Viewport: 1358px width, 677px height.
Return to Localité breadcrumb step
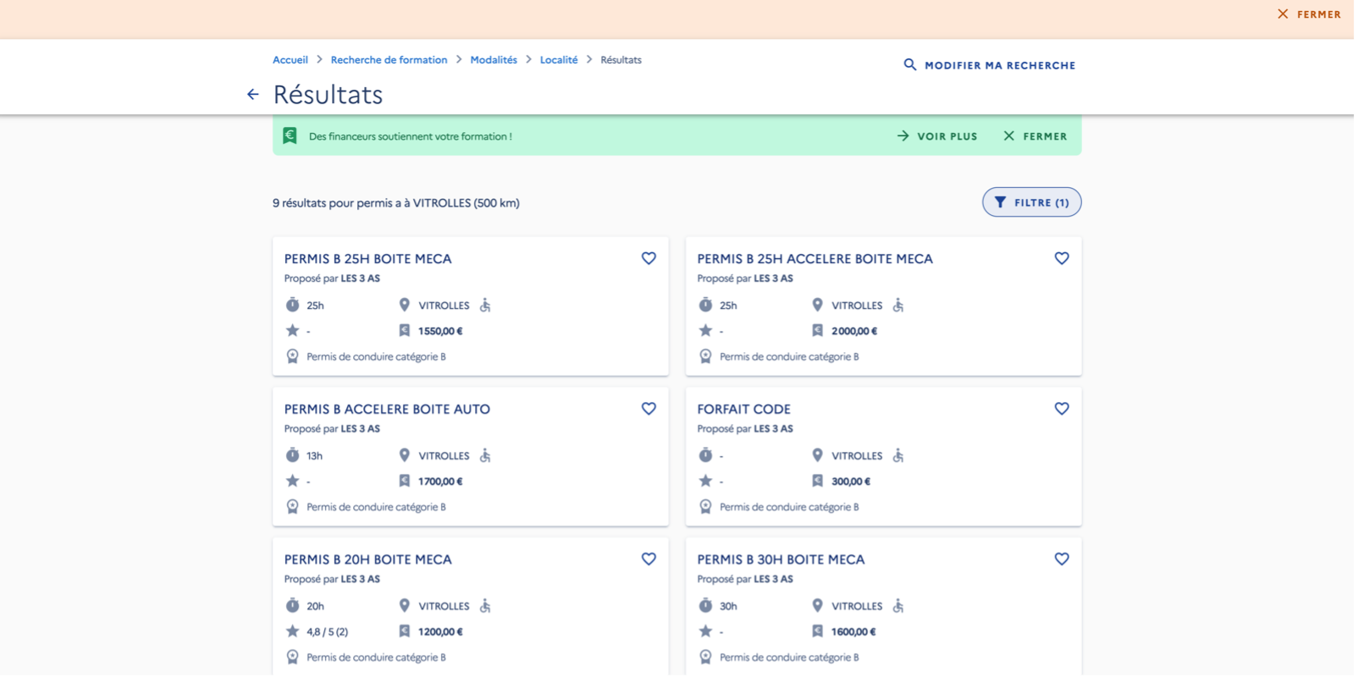(x=559, y=60)
